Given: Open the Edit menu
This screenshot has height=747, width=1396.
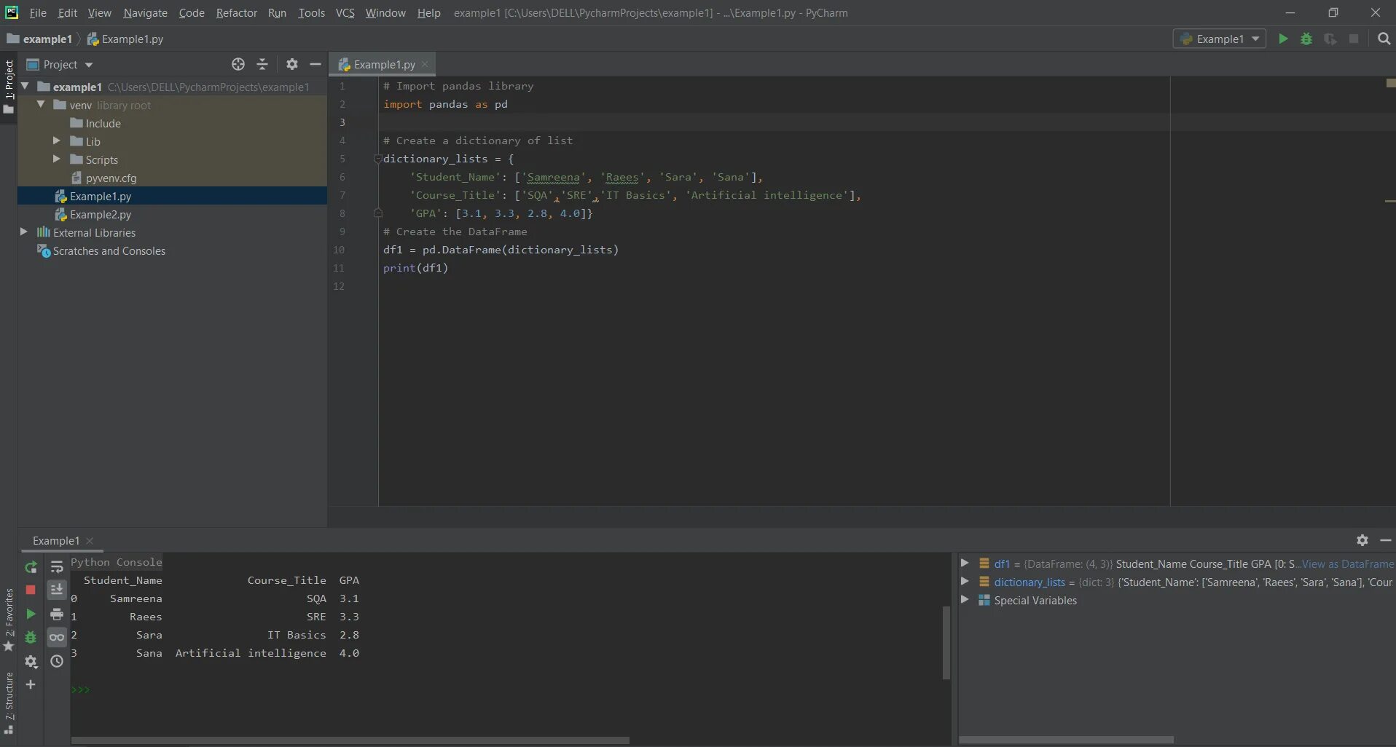Looking at the screenshot, I should [x=67, y=12].
